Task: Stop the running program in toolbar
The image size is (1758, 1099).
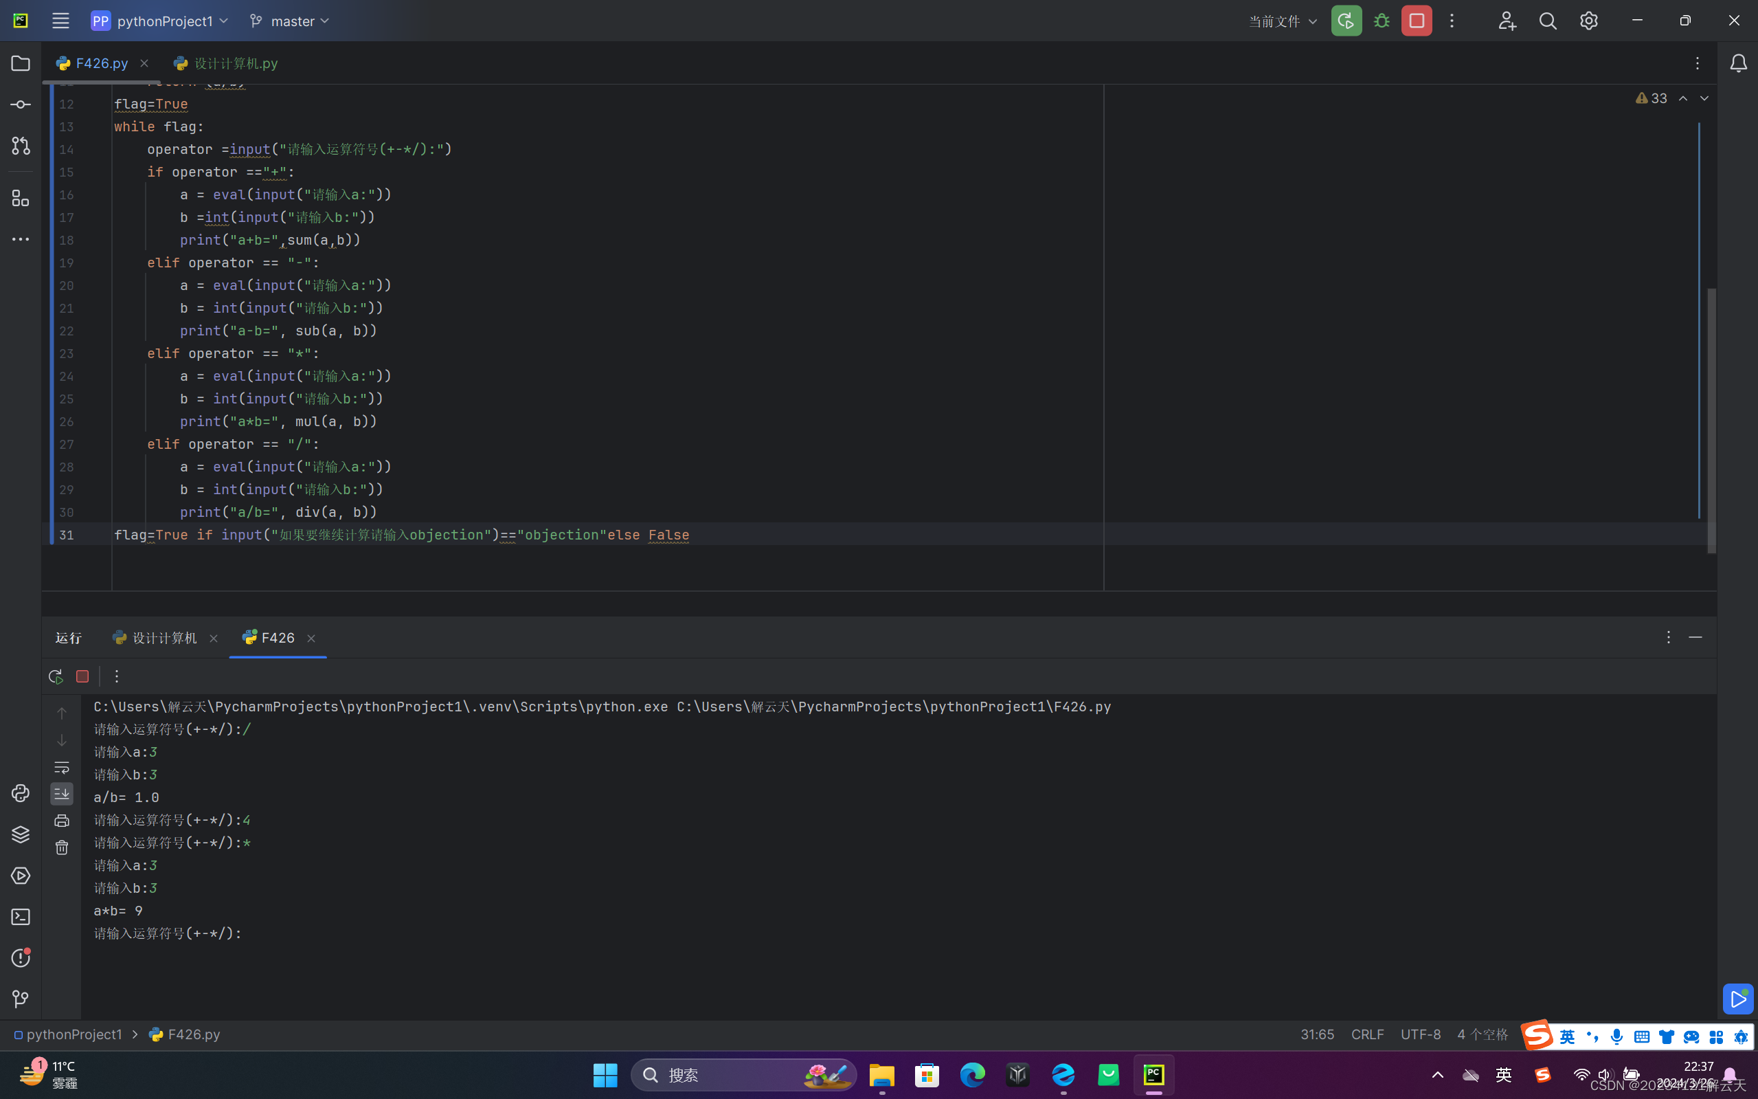Action: (x=1417, y=21)
